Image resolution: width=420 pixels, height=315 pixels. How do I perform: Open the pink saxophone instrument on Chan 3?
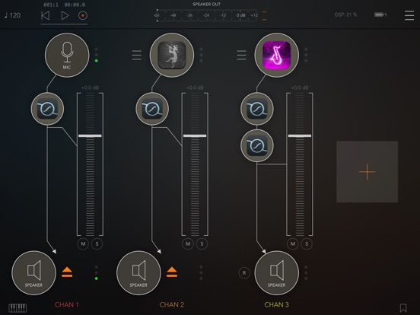(277, 56)
